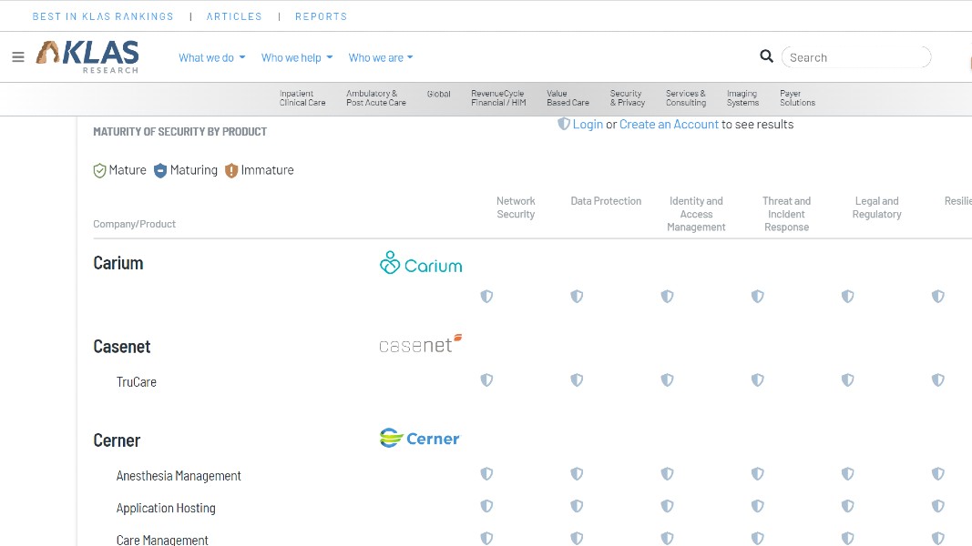Click the Casenet company logo
Screen dimensions: 972x546
(421, 344)
